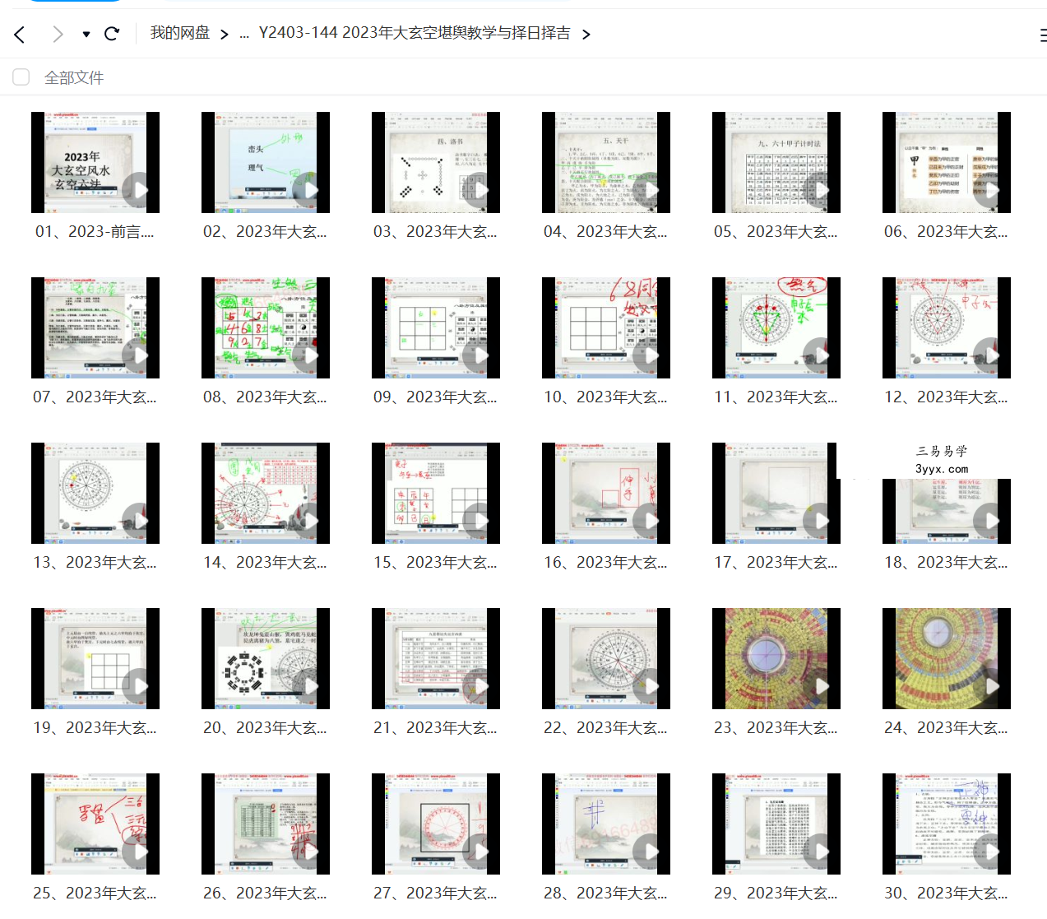Play video 14 via its play icon
1047x919 pixels.
tap(310, 521)
